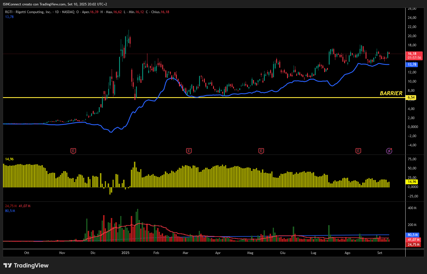Select the Set month on time axis
Viewport: 427px width, 274px height.
pyautogui.click(x=380, y=253)
